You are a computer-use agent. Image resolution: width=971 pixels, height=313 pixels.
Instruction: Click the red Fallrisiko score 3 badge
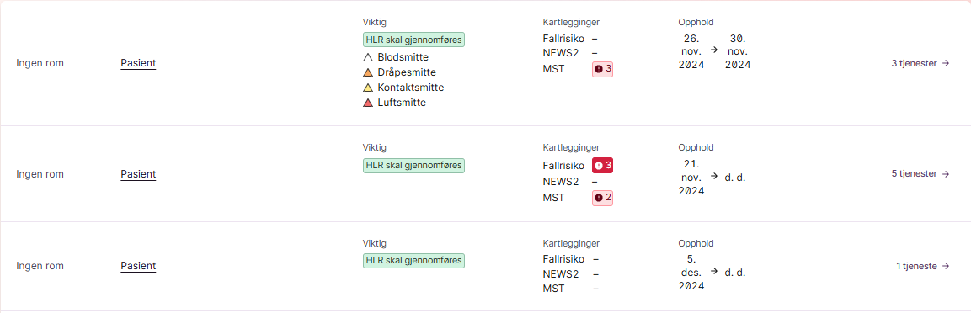[602, 165]
